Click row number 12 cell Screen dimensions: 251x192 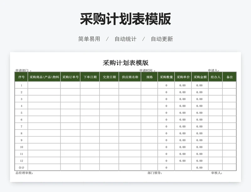pyautogui.click(x=21, y=161)
